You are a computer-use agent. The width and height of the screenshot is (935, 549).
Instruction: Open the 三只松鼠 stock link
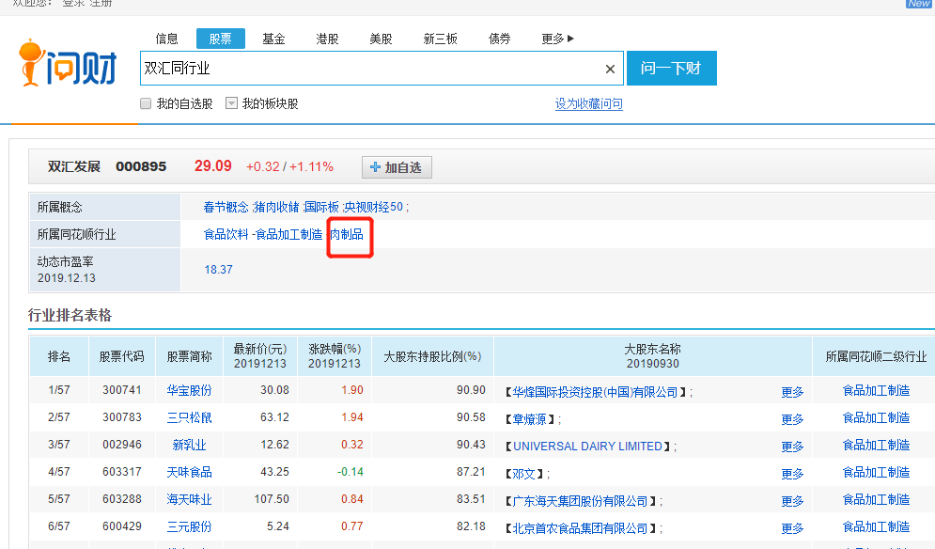[189, 417]
